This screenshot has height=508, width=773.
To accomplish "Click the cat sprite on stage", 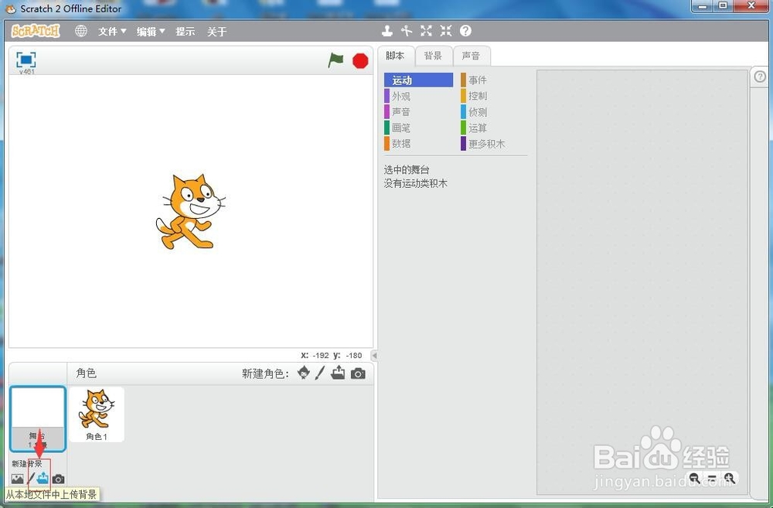I will pyautogui.click(x=190, y=211).
